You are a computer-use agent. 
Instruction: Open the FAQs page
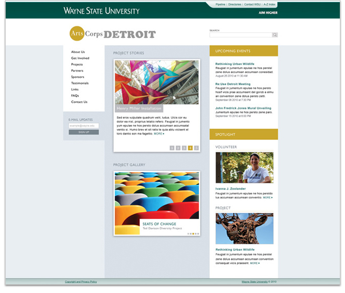coord(75,96)
